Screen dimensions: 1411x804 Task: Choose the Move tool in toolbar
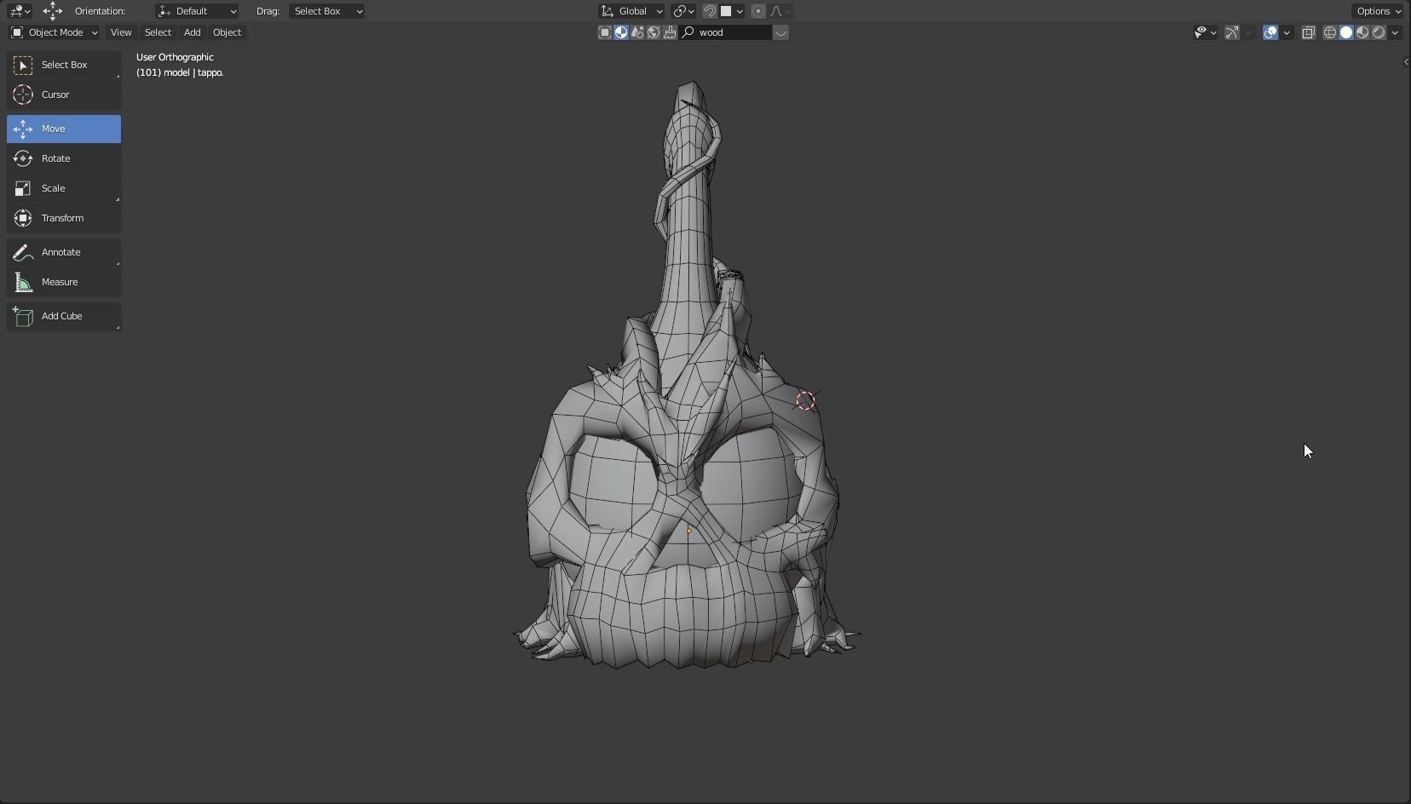[64, 129]
